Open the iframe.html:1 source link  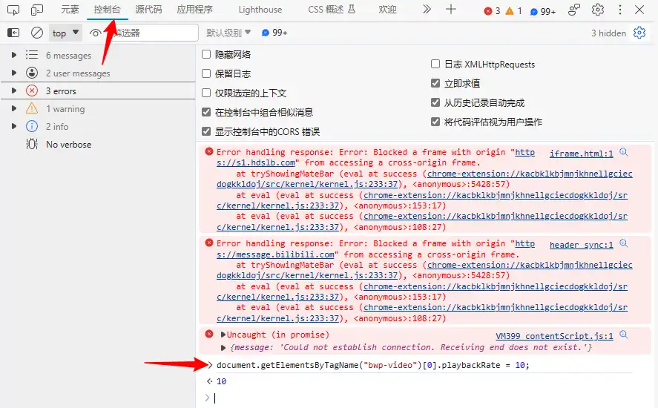click(x=581, y=154)
